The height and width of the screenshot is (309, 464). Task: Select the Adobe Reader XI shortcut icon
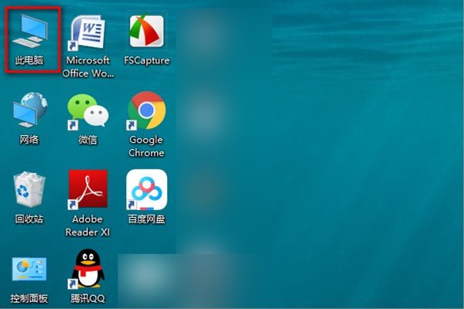[87, 189]
